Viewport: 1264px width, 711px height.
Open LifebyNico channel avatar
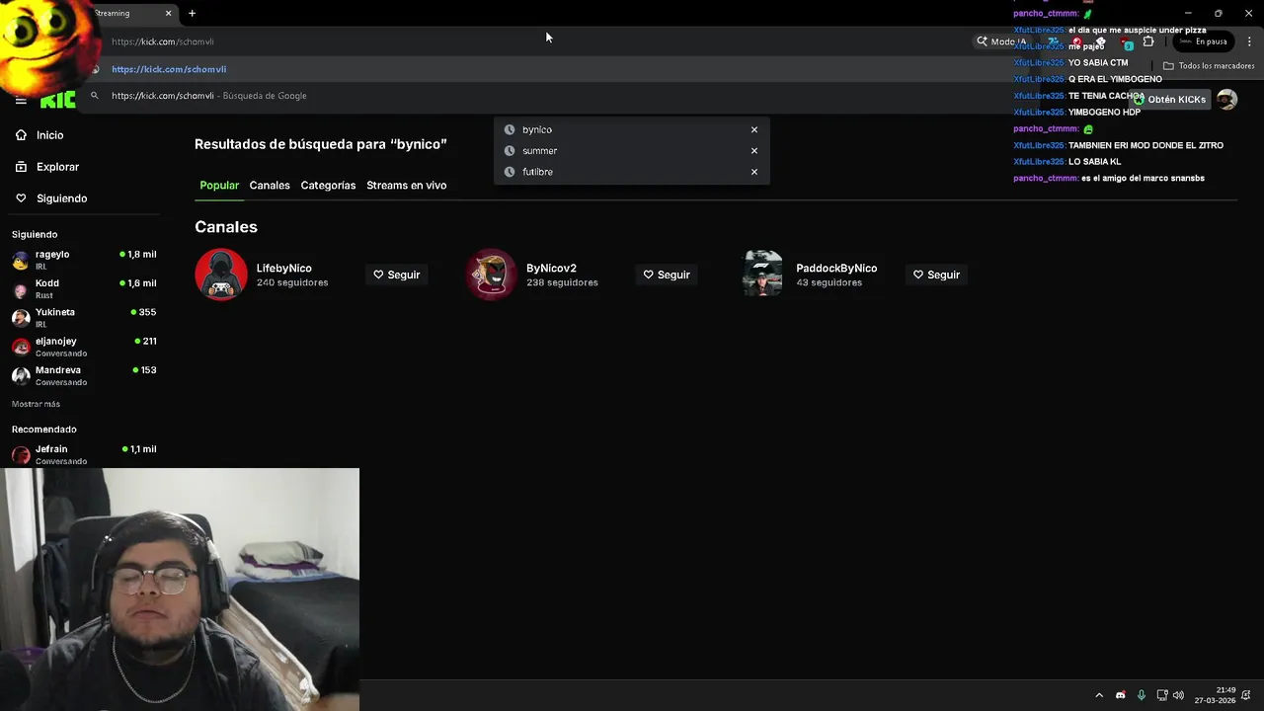pyautogui.click(x=221, y=275)
